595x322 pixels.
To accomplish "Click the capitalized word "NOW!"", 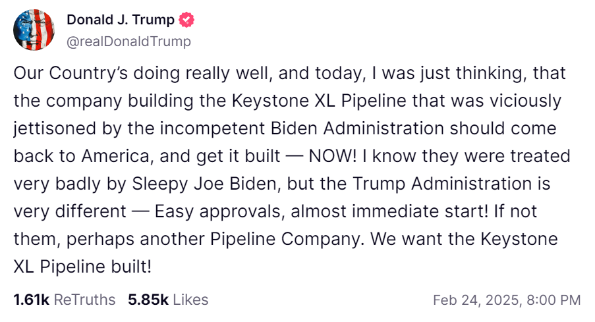I will click(x=333, y=156).
